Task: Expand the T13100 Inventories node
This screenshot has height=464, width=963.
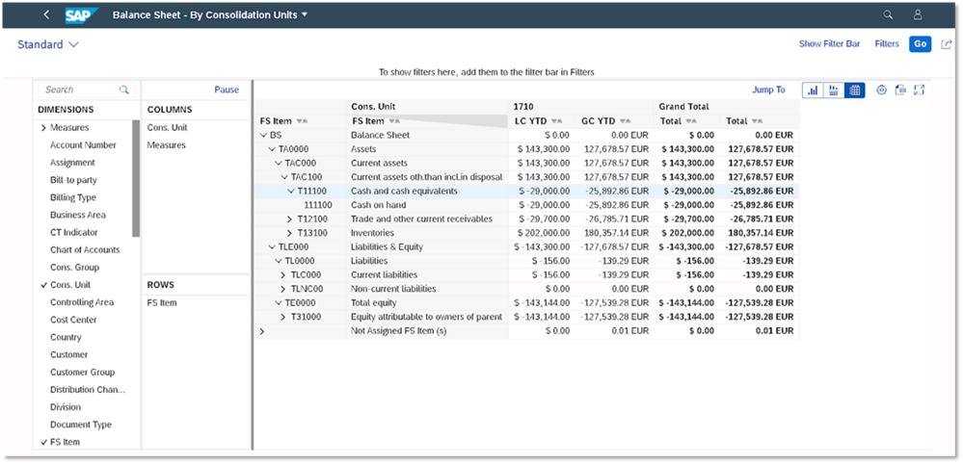Action: coord(290,234)
